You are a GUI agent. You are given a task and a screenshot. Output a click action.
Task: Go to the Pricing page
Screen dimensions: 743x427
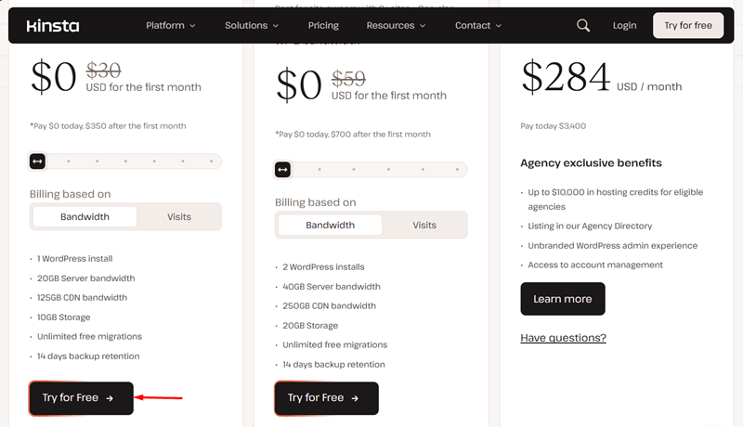(x=323, y=26)
